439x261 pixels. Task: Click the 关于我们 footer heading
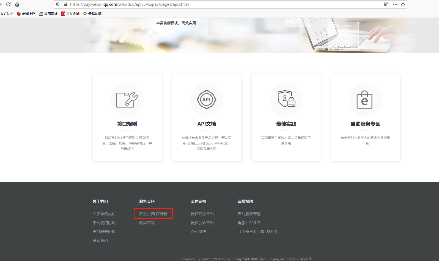[100, 201]
